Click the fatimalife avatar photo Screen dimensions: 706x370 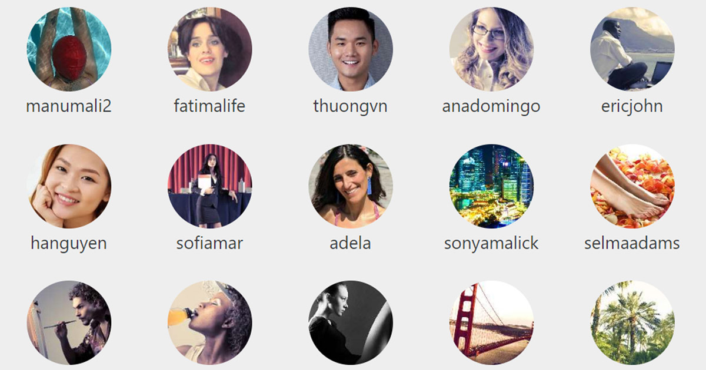click(210, 49)
